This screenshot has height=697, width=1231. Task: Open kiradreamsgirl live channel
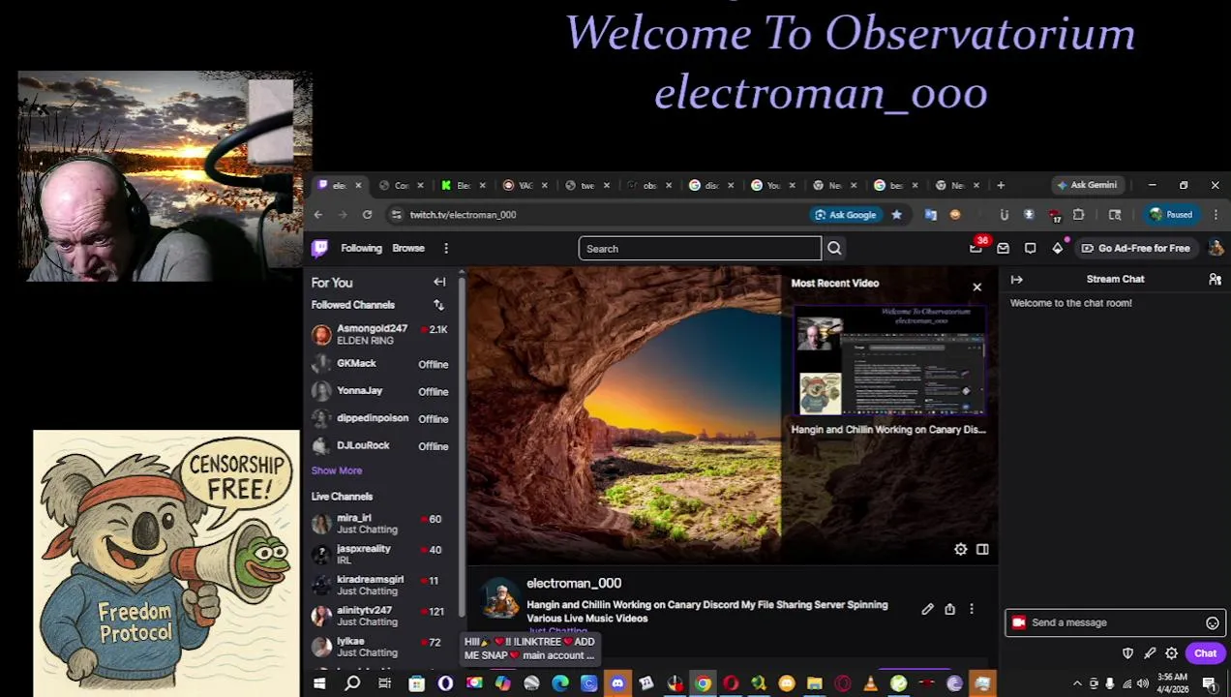pyautogui.click(x=380, y=585)
